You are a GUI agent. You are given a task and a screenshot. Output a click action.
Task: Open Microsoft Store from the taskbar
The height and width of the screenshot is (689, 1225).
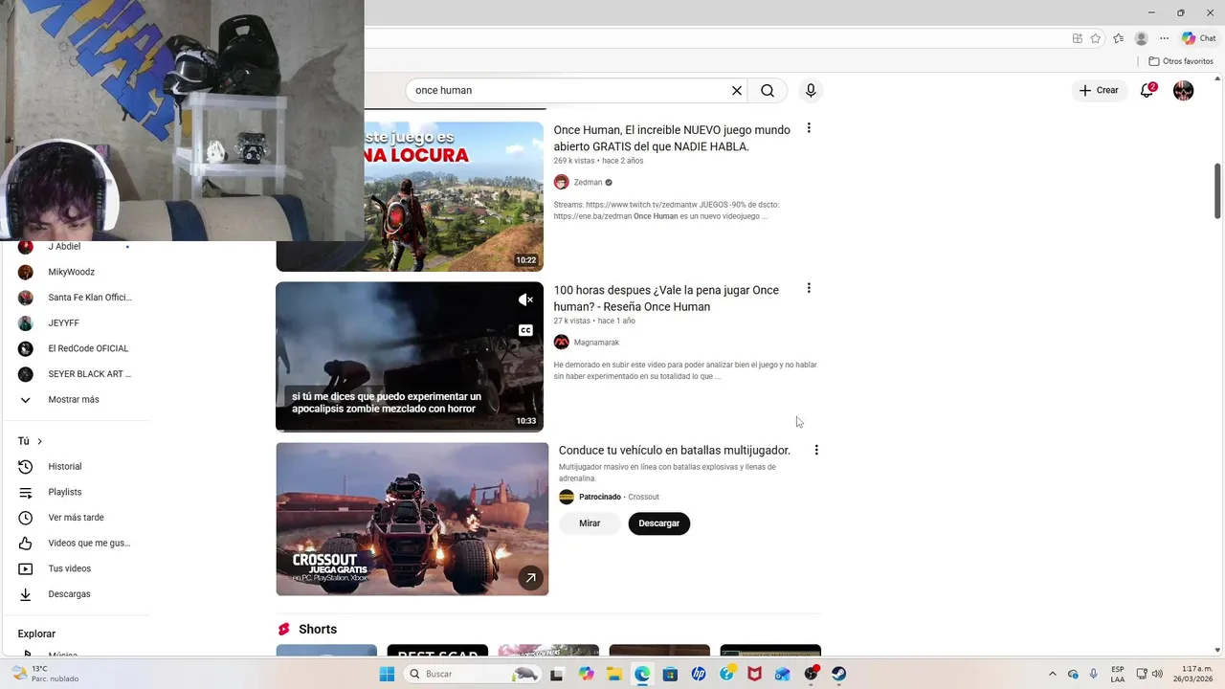[670, 674]
